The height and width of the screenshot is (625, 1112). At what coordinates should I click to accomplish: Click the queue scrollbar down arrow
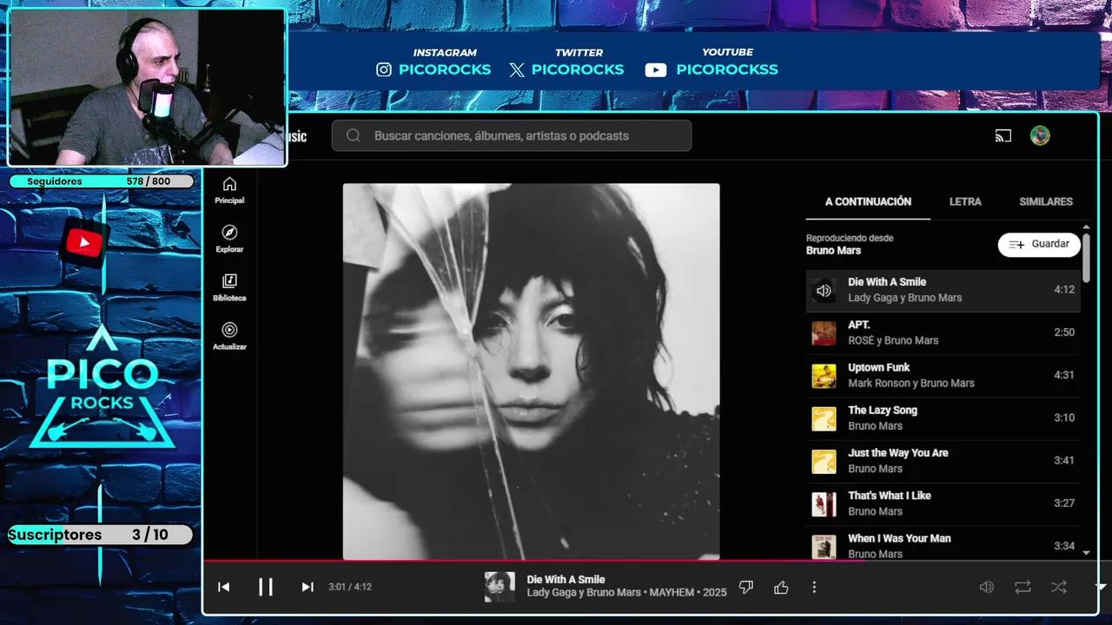(x=1086, y=552)
